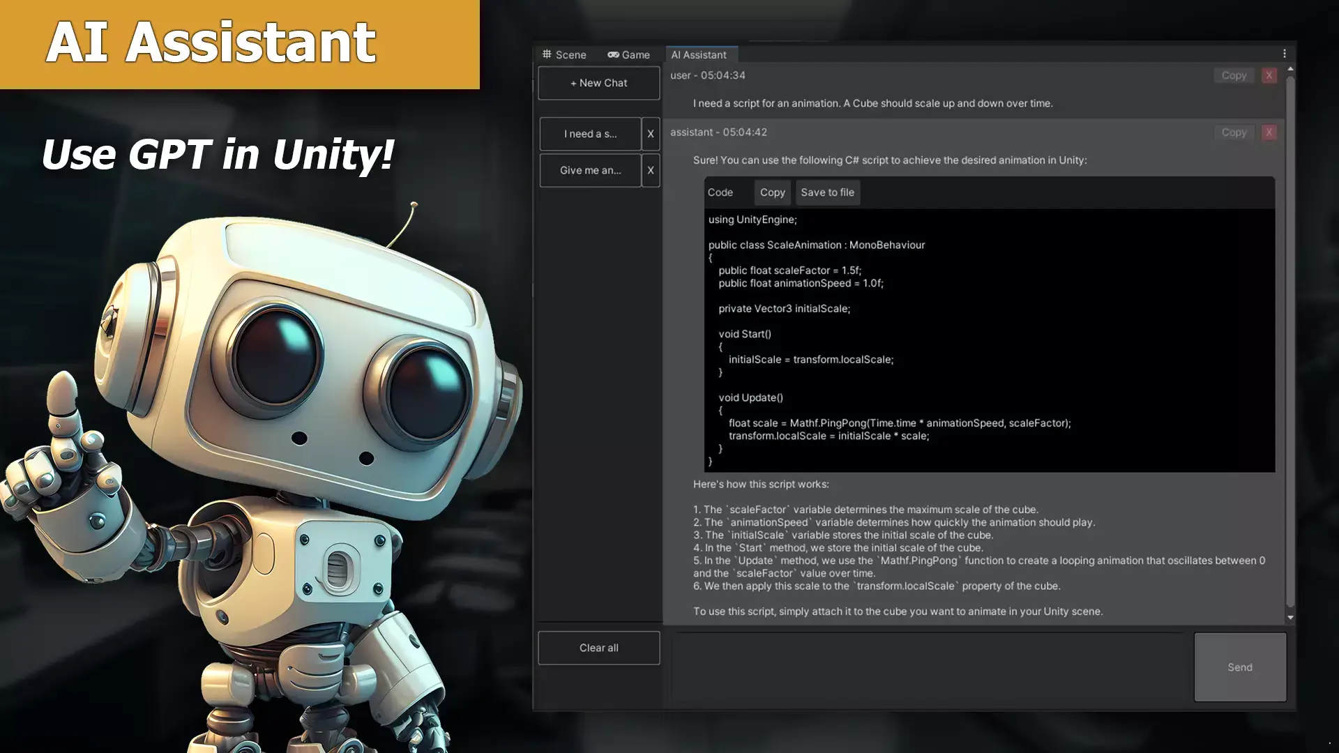Click the Clear all button

[x=598, y=648]
